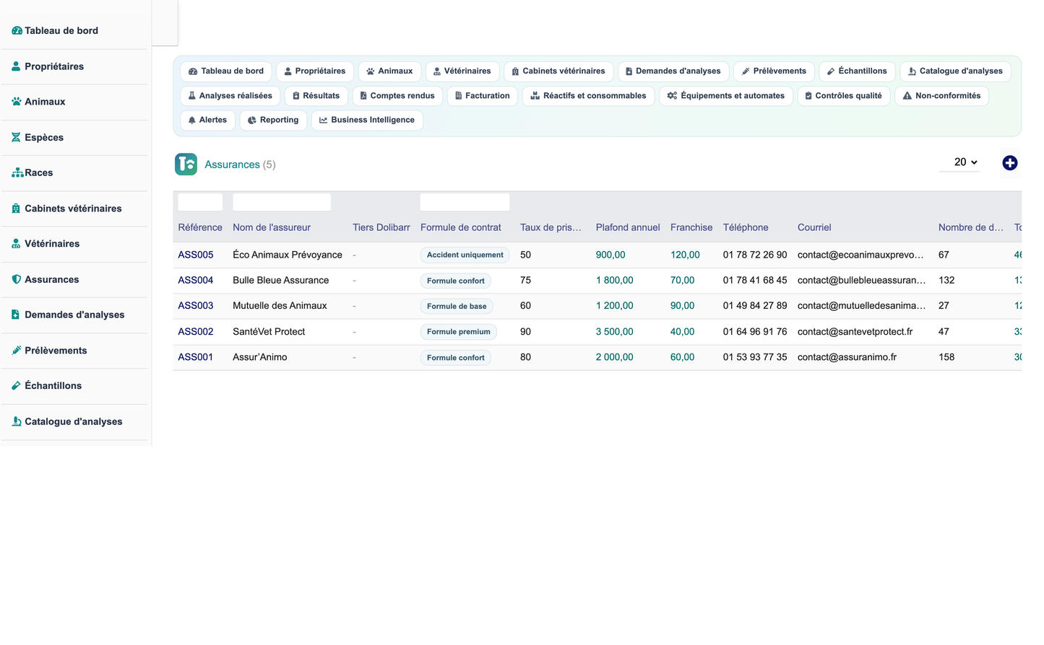
Task: Open the page size dropdown showing 20
Action: tap(959, 162)
